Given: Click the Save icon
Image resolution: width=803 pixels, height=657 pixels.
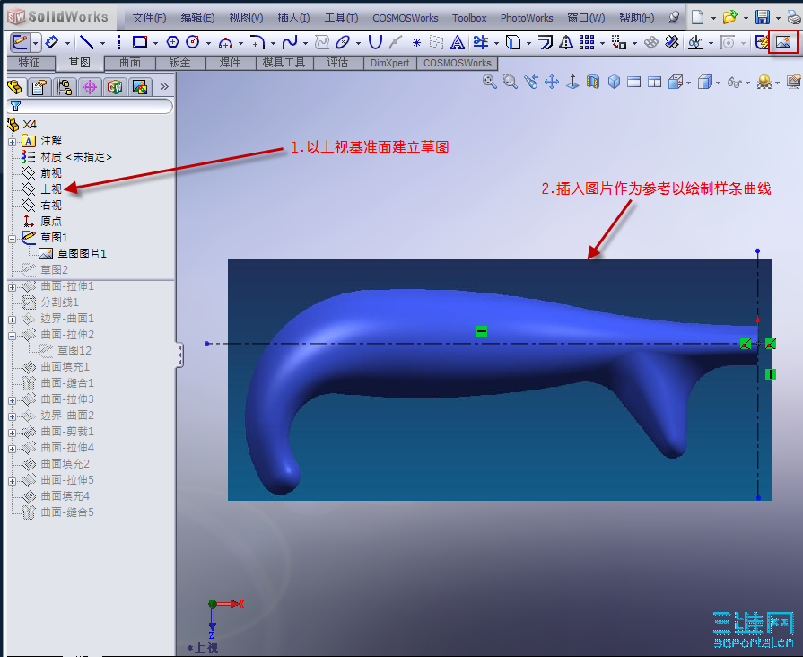Looking at the screenshot, I should (763, 17).
